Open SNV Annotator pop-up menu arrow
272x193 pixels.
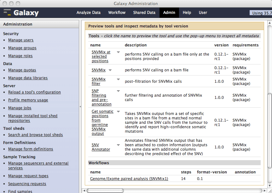click(119, 145)
